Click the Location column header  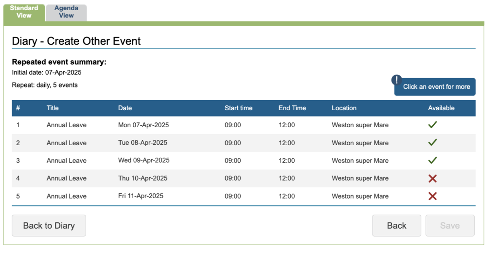344,108
